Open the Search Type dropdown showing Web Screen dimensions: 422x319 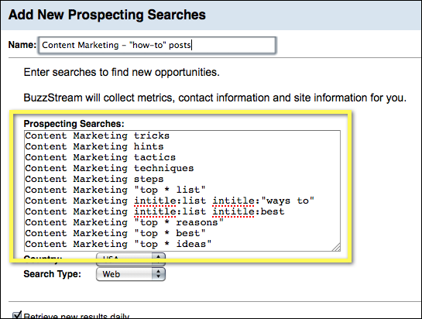point(131,274)
